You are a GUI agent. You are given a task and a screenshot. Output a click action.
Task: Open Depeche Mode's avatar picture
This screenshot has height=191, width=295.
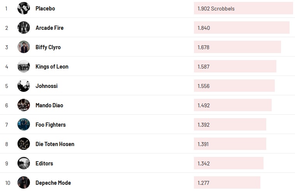[24, 182]
